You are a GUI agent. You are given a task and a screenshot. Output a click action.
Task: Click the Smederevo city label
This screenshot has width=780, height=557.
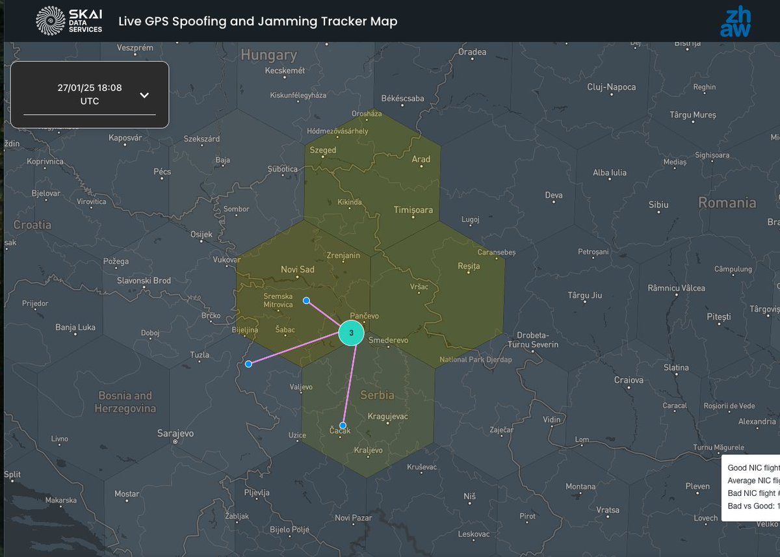[388, 340]
